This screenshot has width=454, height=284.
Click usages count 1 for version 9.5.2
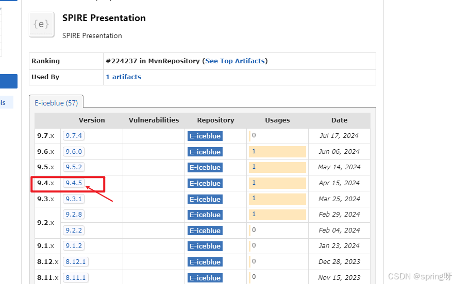(254, 167)
